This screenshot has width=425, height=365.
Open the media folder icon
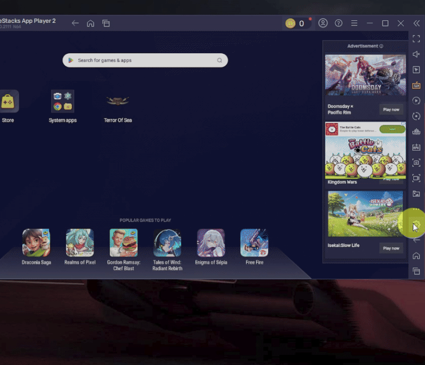[x=416, y=194]
